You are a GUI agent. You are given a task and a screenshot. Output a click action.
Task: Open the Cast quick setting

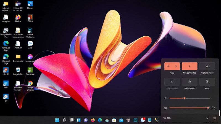coord(207,82)
